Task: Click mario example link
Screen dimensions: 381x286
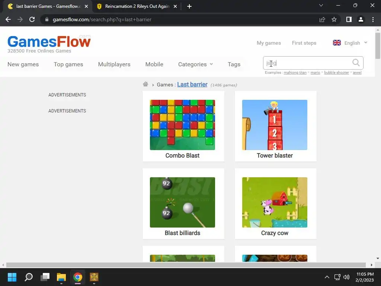Action: 315,73
